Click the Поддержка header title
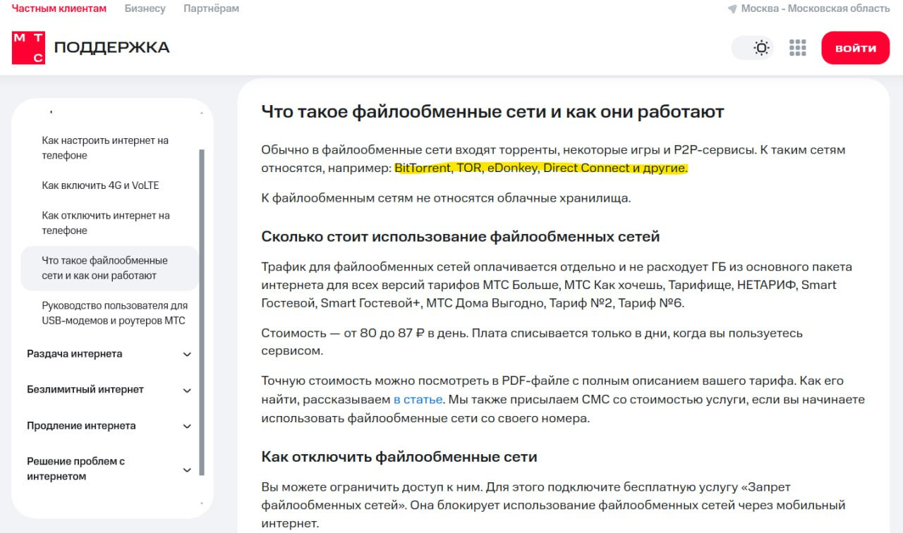Image resolution: width=903 pixels, height=533 pixels. coord(111,48)
